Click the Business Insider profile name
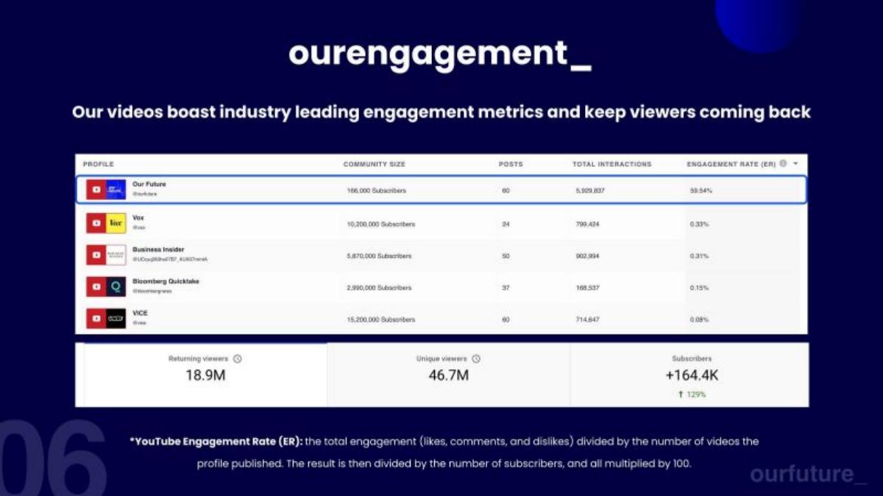Viewport: 883px width, 496px height. pos(158,249)
